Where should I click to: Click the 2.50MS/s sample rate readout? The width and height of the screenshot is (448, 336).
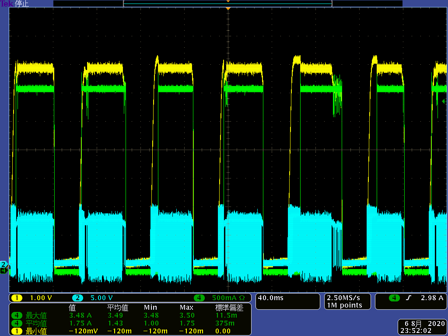(343, 297)
